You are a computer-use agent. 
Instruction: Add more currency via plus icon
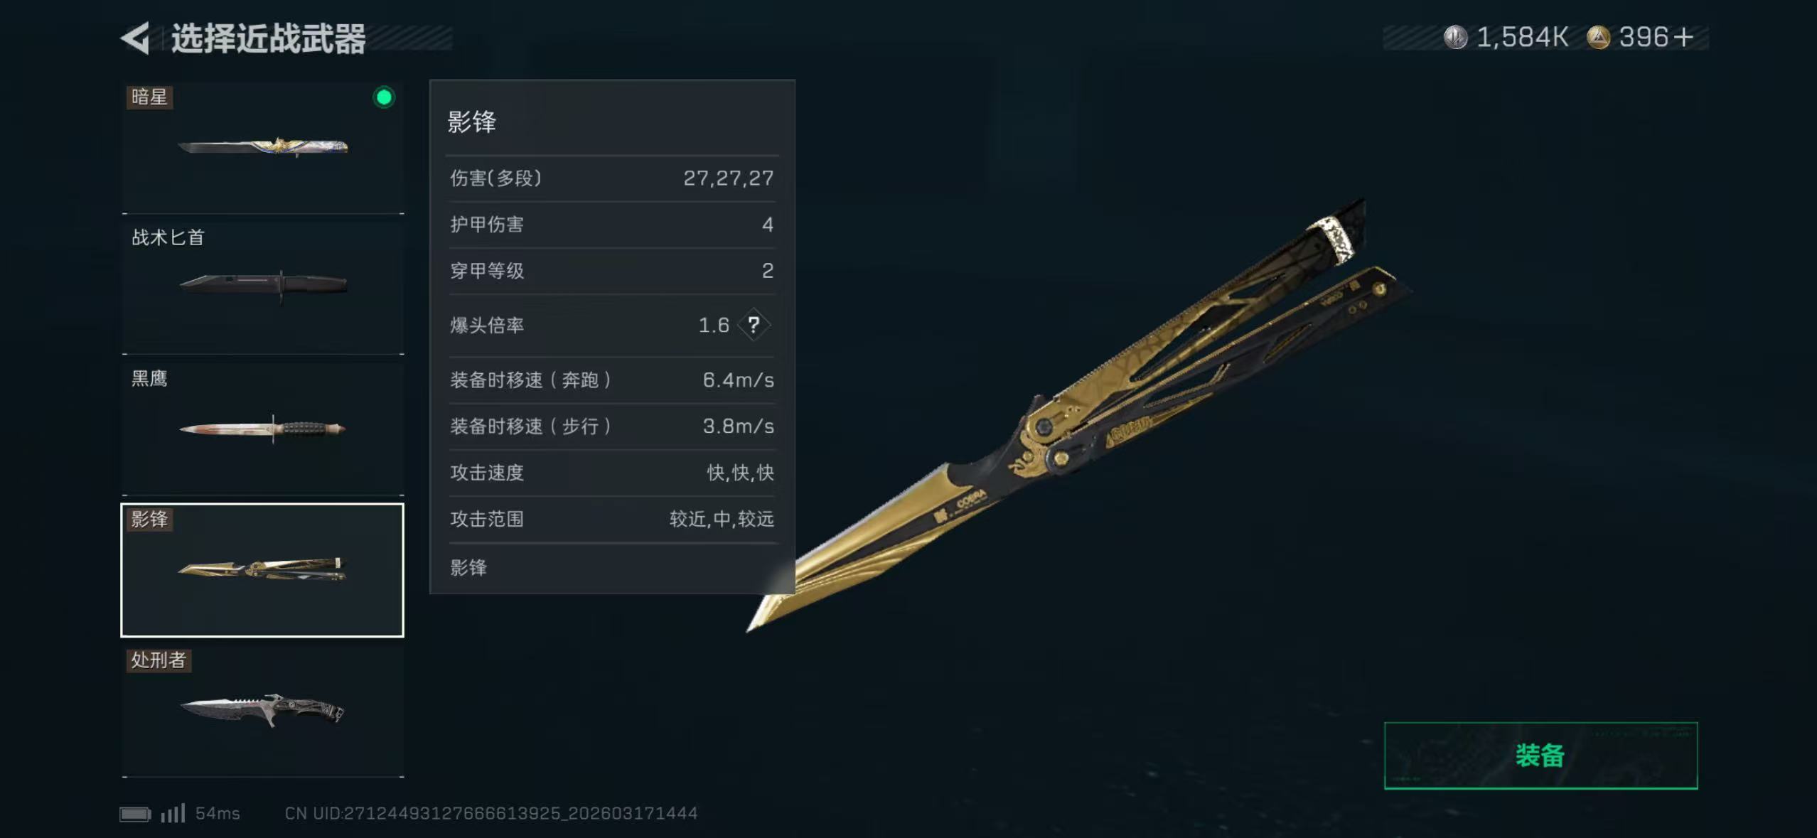coord(1683,37)
